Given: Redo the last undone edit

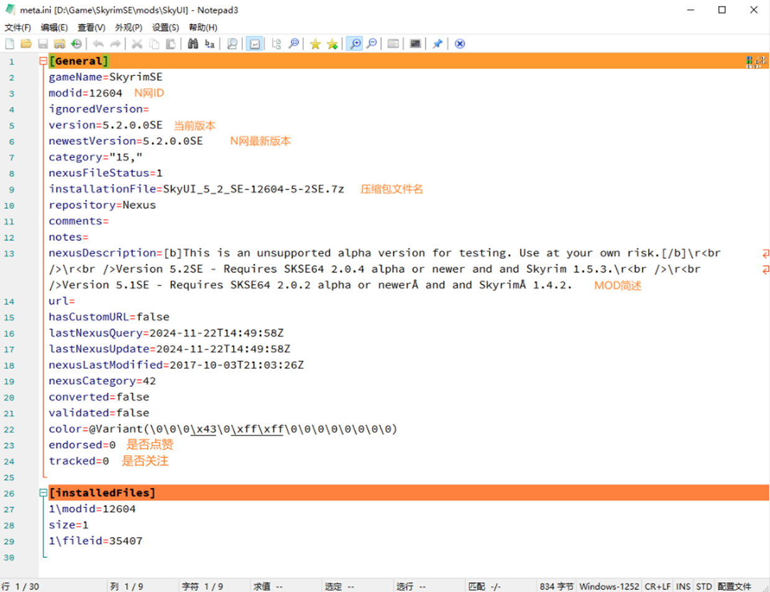Looking at the screenshot, I should tap(115, 44).
